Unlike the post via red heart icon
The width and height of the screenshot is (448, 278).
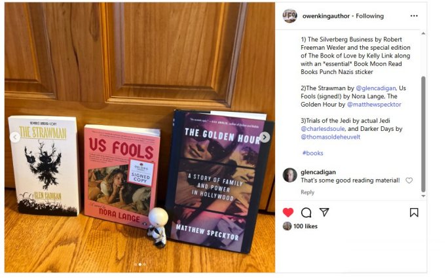coord(288,213)
